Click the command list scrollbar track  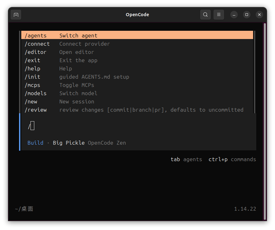pyautogui.click(x=254, y=72)
